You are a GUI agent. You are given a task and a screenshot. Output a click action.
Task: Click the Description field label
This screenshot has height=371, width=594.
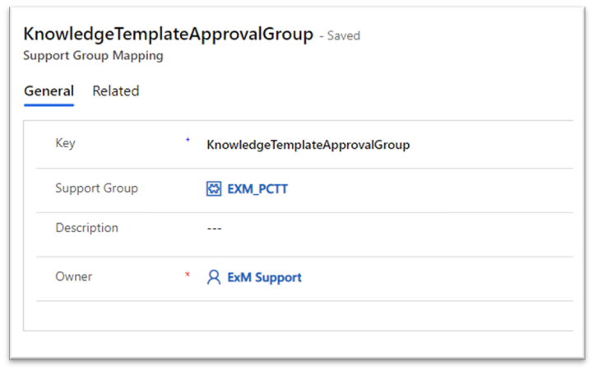coord(86,228)
